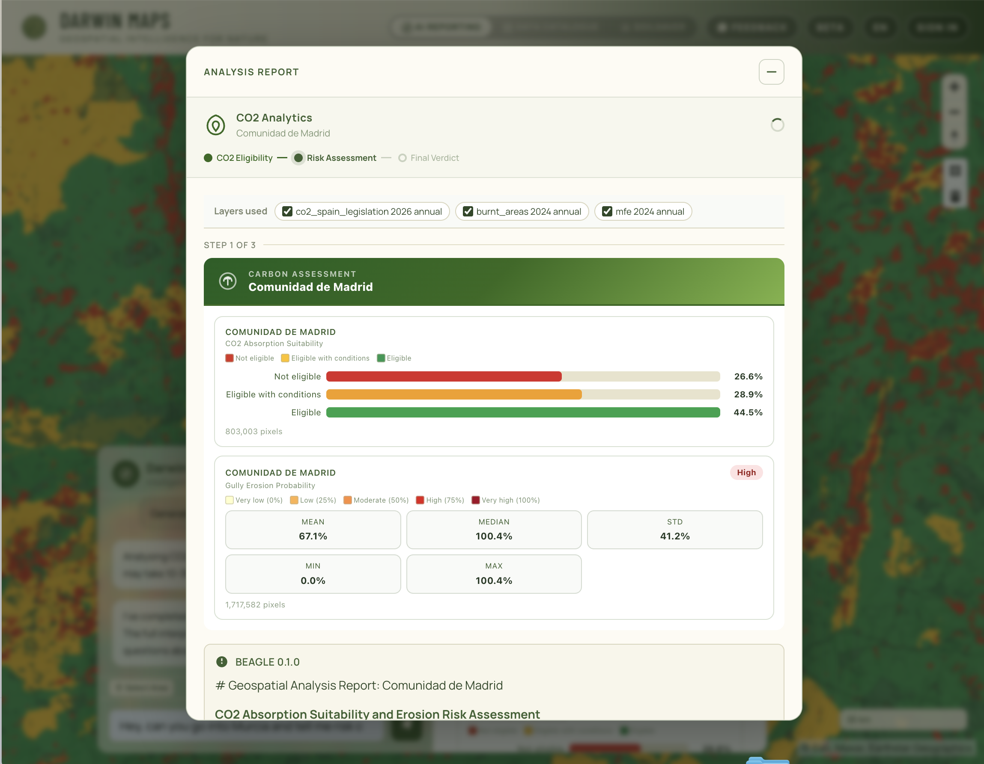Click the map zoom-in button in background
This screenshot has height=764, width=984.
point(954,87)
